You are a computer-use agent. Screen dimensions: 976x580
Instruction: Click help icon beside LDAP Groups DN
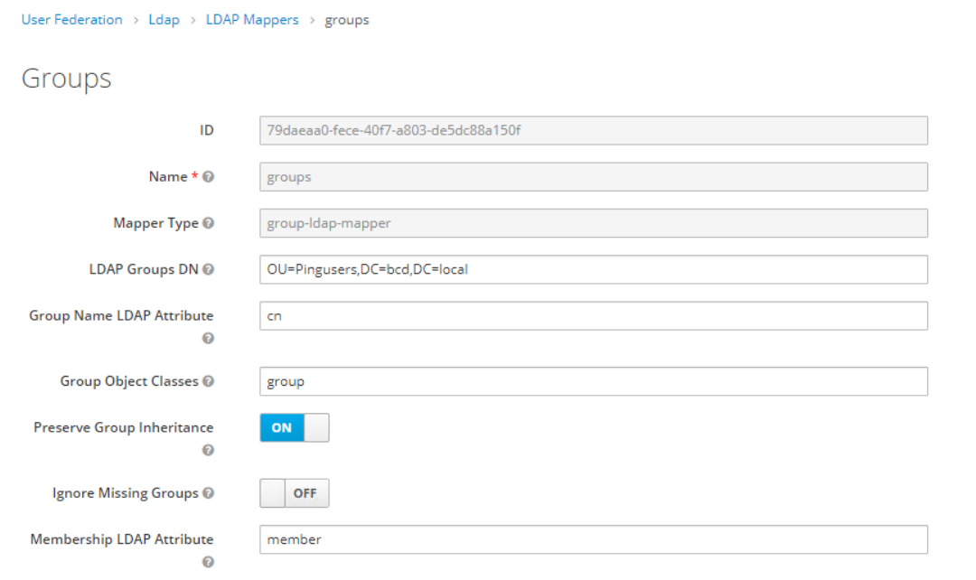point(209,269)
